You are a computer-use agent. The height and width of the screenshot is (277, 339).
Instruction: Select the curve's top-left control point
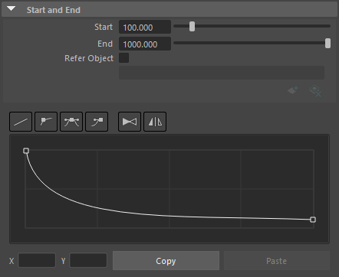pyautogui.click(x=26, y=151)
